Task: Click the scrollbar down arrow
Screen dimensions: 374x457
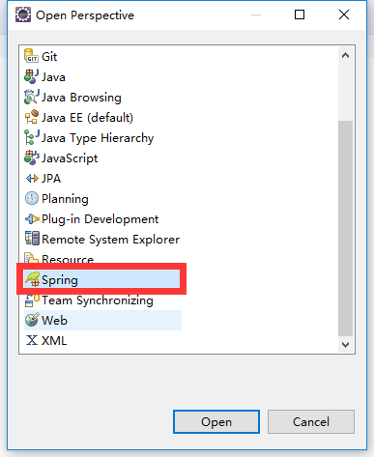Action: coord(345,345)
